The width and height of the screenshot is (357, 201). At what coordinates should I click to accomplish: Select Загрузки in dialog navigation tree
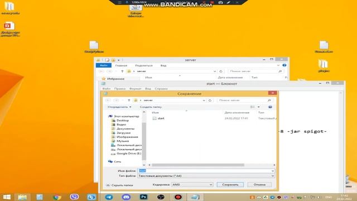(x=123, y=133)
